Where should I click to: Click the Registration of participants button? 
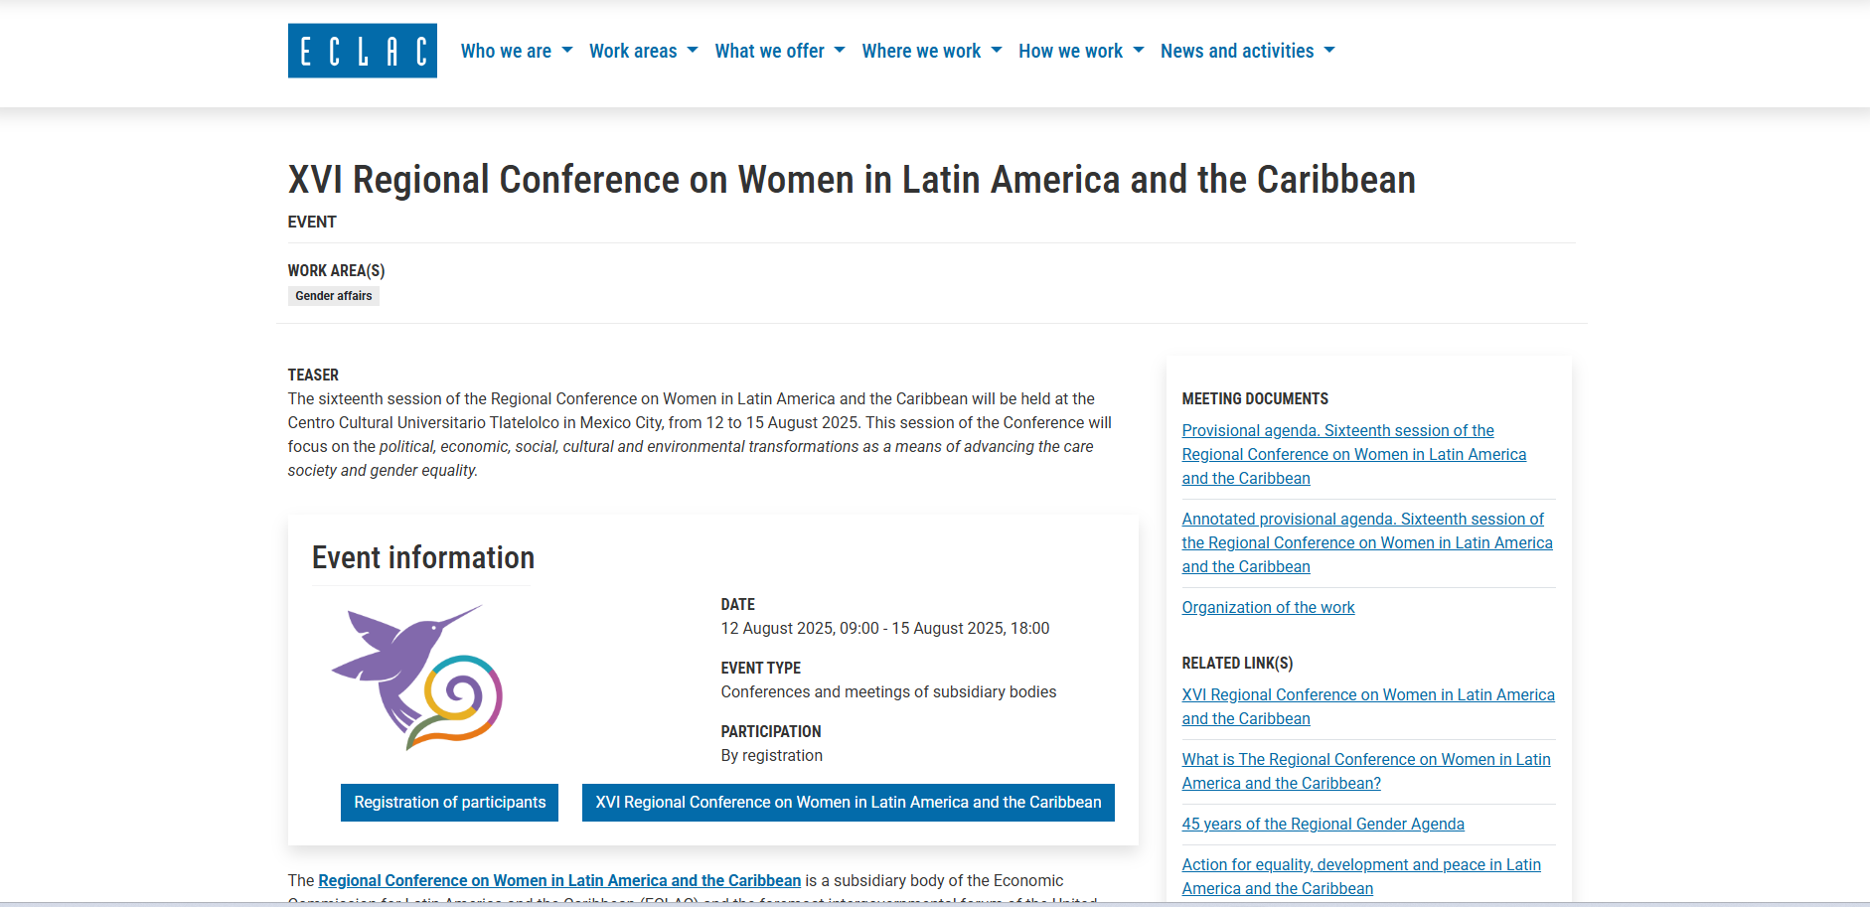click(450, 803)
